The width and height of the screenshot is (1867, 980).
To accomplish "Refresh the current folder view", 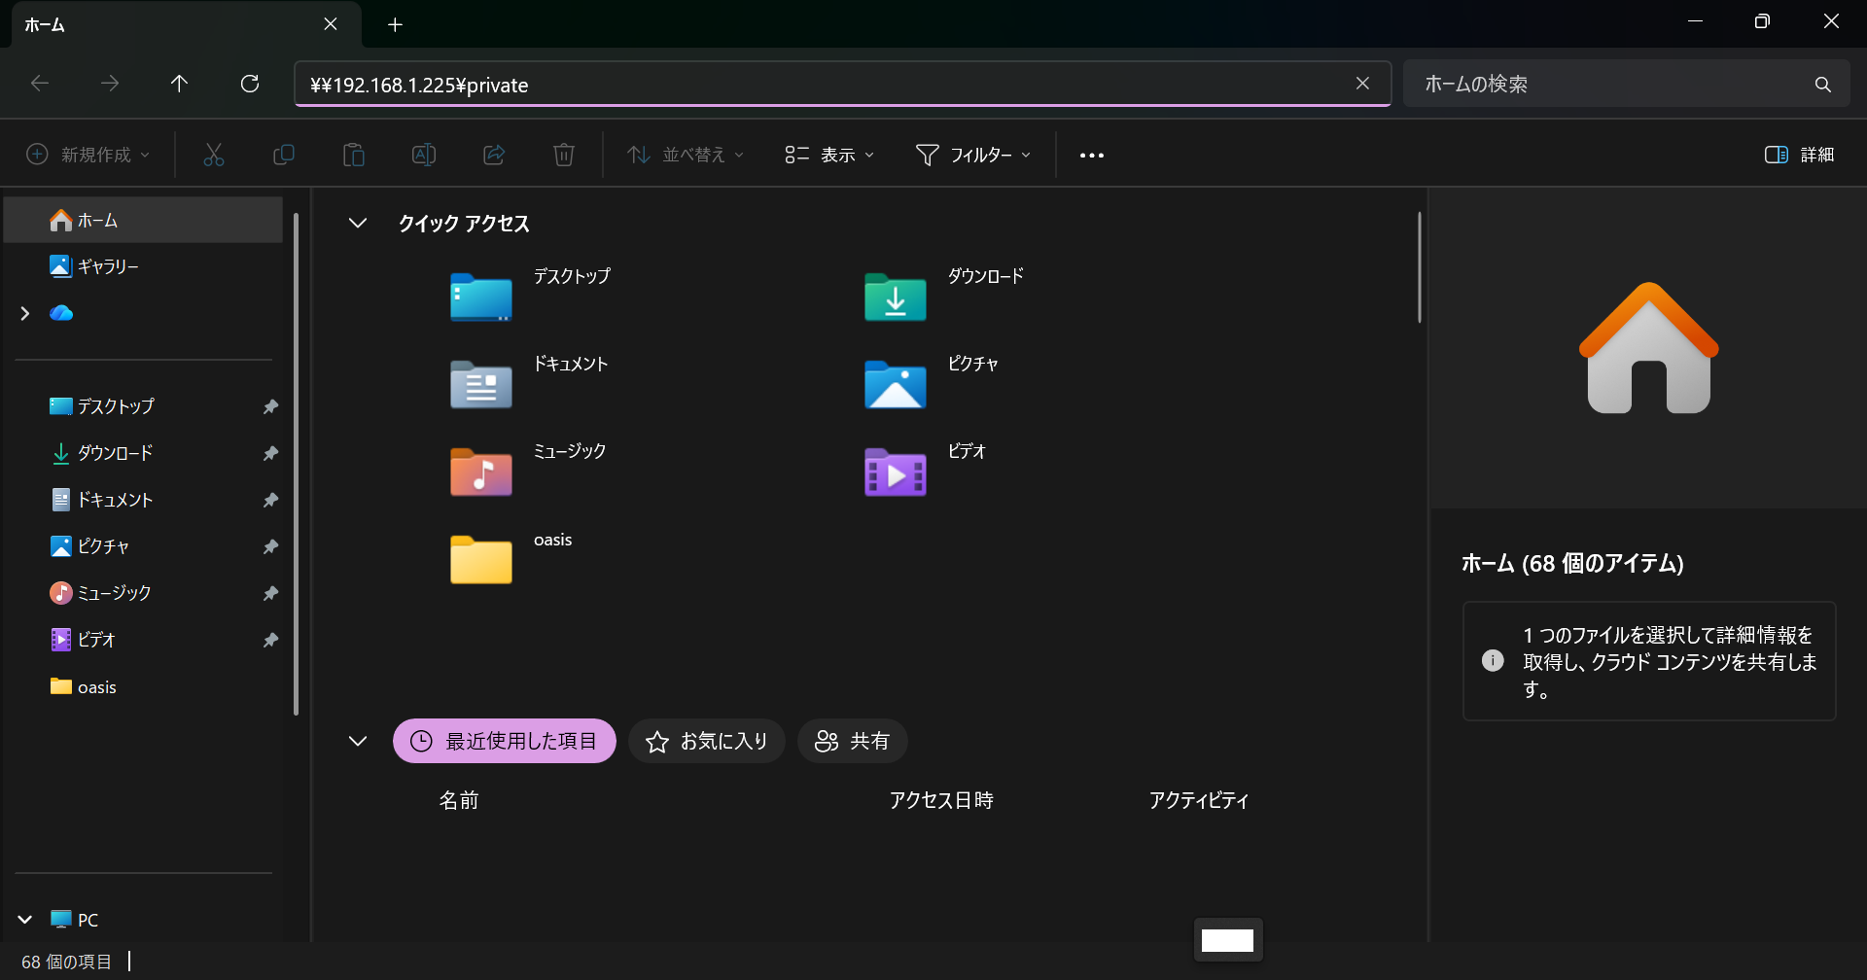I will (x=250, y=84).
